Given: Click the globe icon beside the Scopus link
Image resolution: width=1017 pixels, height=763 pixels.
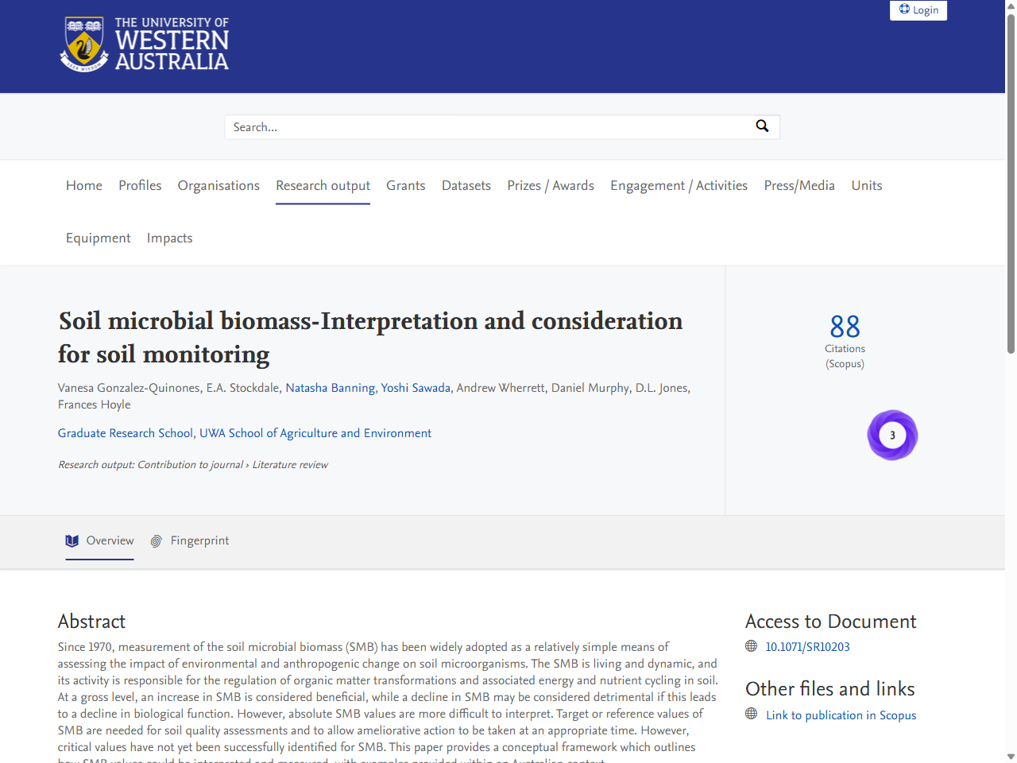Looking at the screenshot, I should pos(751,715).
